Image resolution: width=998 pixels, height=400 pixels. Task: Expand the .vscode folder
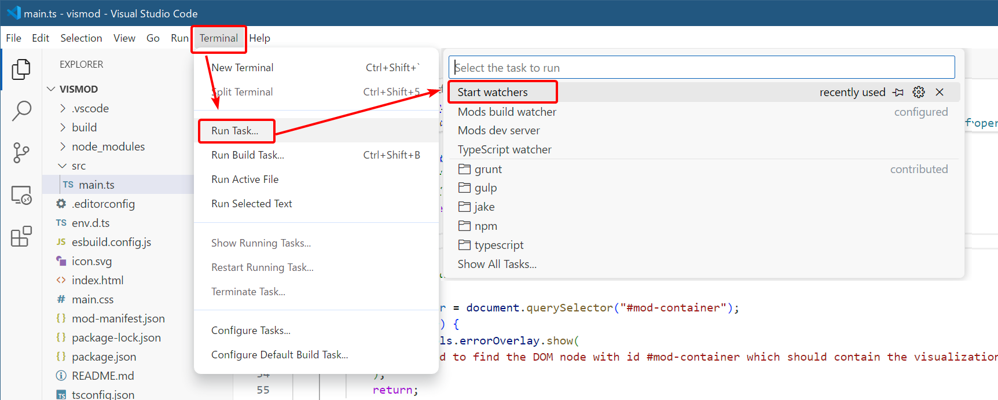(x=63, y=108)
